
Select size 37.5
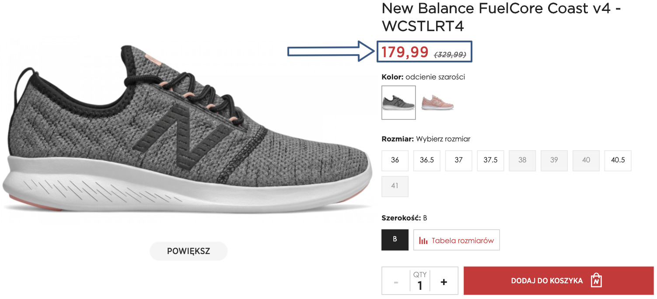490,160
